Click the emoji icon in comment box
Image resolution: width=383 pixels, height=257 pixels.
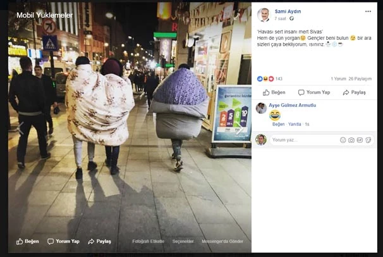pos(343,140)
